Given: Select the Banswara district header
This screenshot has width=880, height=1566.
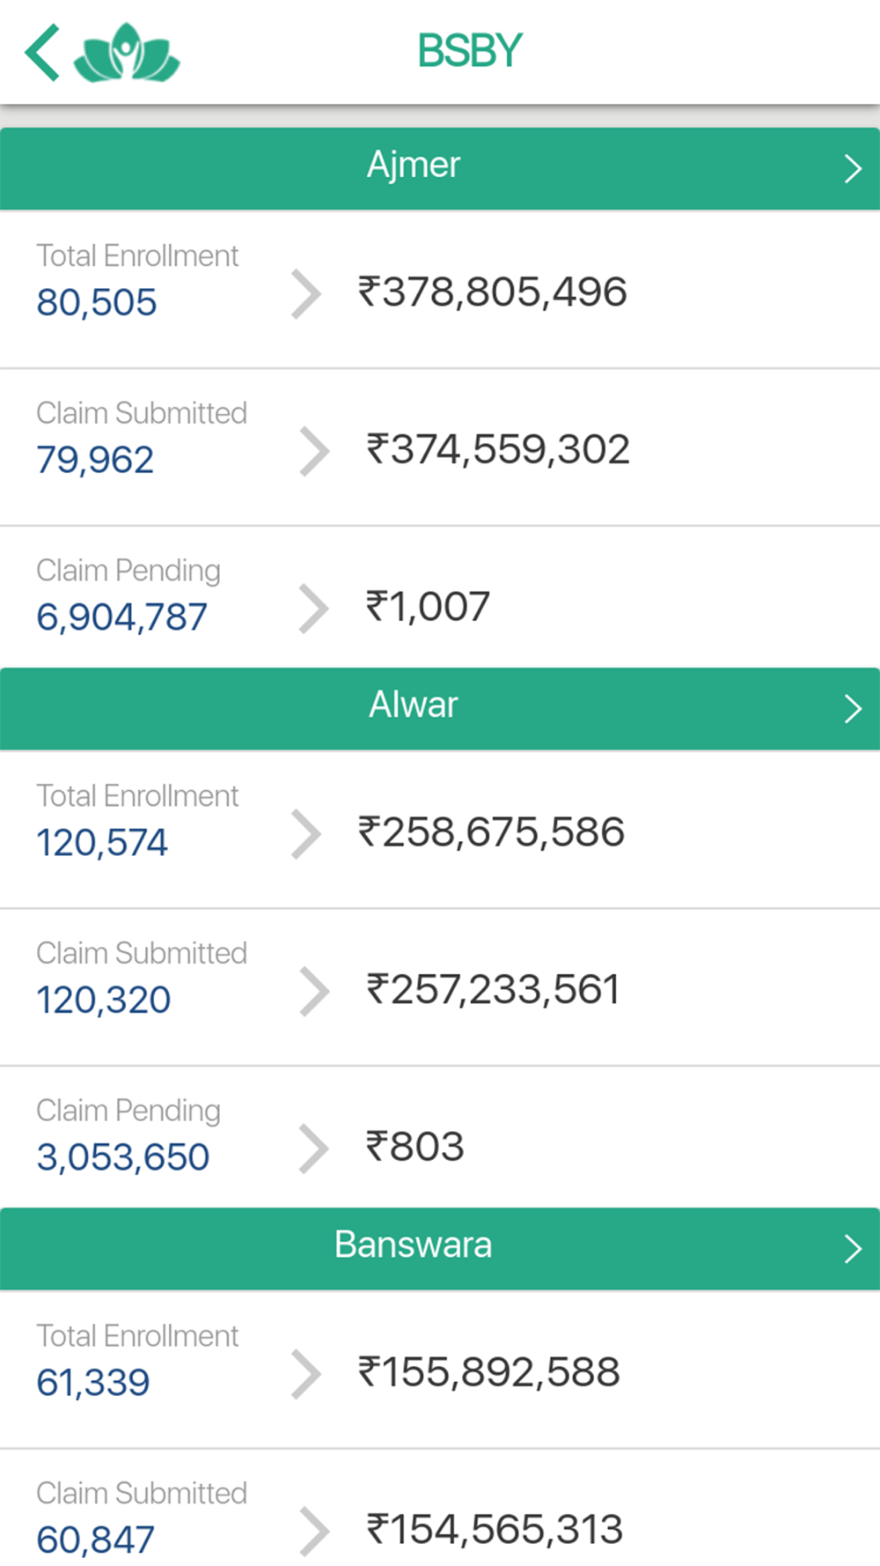Looking at the screenshot, I should click(414, 1245).
